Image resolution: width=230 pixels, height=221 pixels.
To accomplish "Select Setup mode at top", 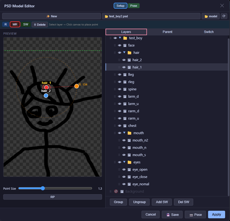I will pos(120,6).
